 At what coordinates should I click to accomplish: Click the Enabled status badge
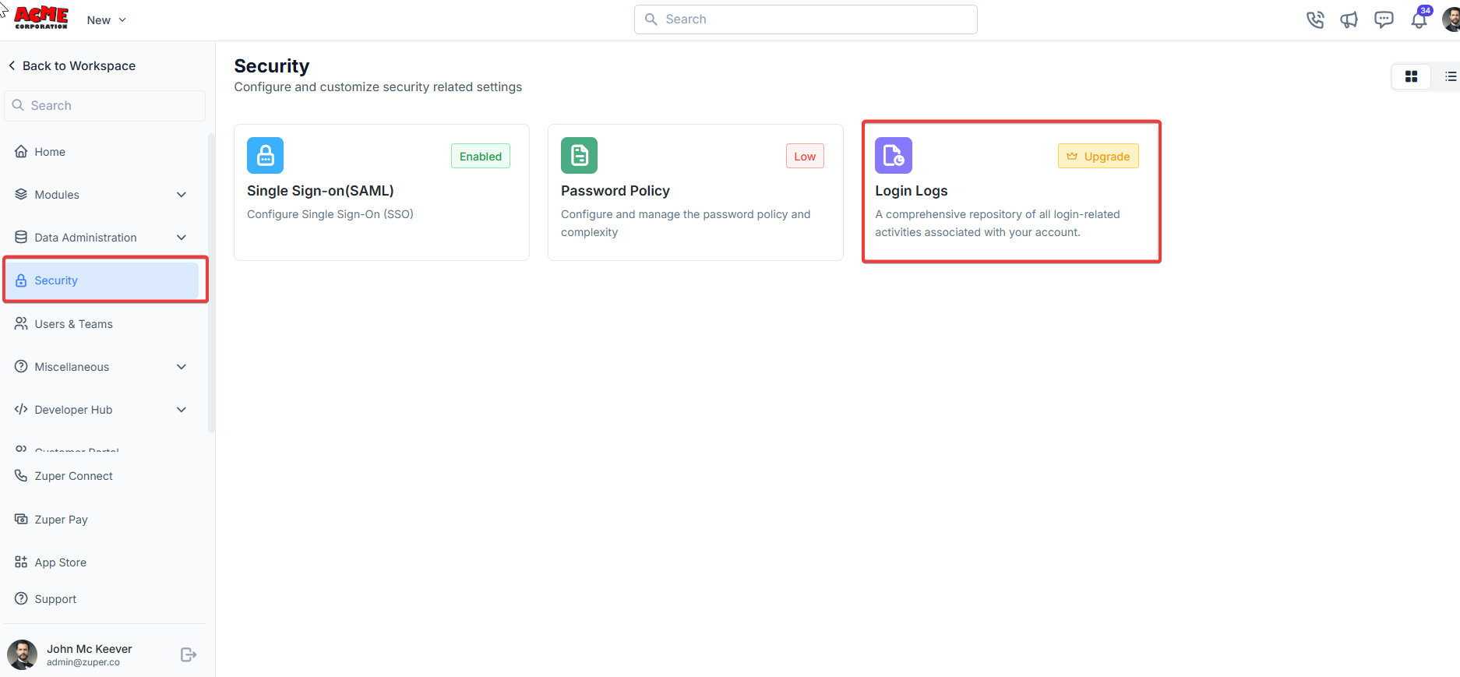(481, 157)
